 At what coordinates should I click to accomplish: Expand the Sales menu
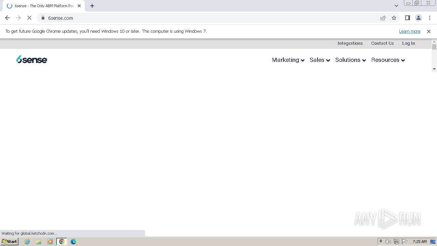click(x=320, y=60)
